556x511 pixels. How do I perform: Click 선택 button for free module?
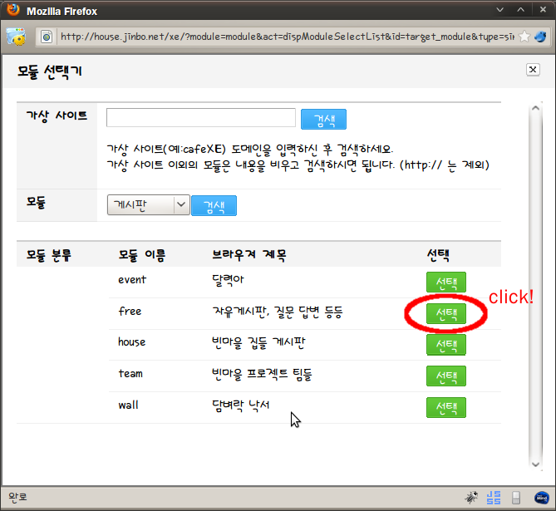446,313
